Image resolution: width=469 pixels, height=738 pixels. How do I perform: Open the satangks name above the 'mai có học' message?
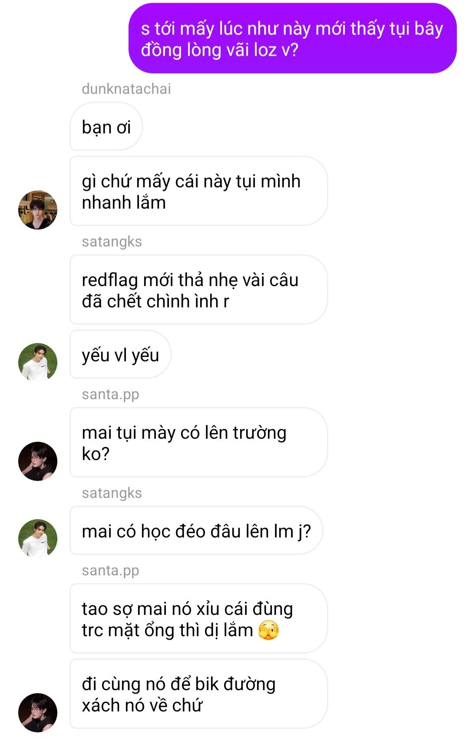click(112, 493)
